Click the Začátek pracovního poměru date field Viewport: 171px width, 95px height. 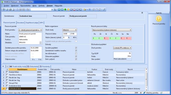pyautogui.click(x=36, y=48)
